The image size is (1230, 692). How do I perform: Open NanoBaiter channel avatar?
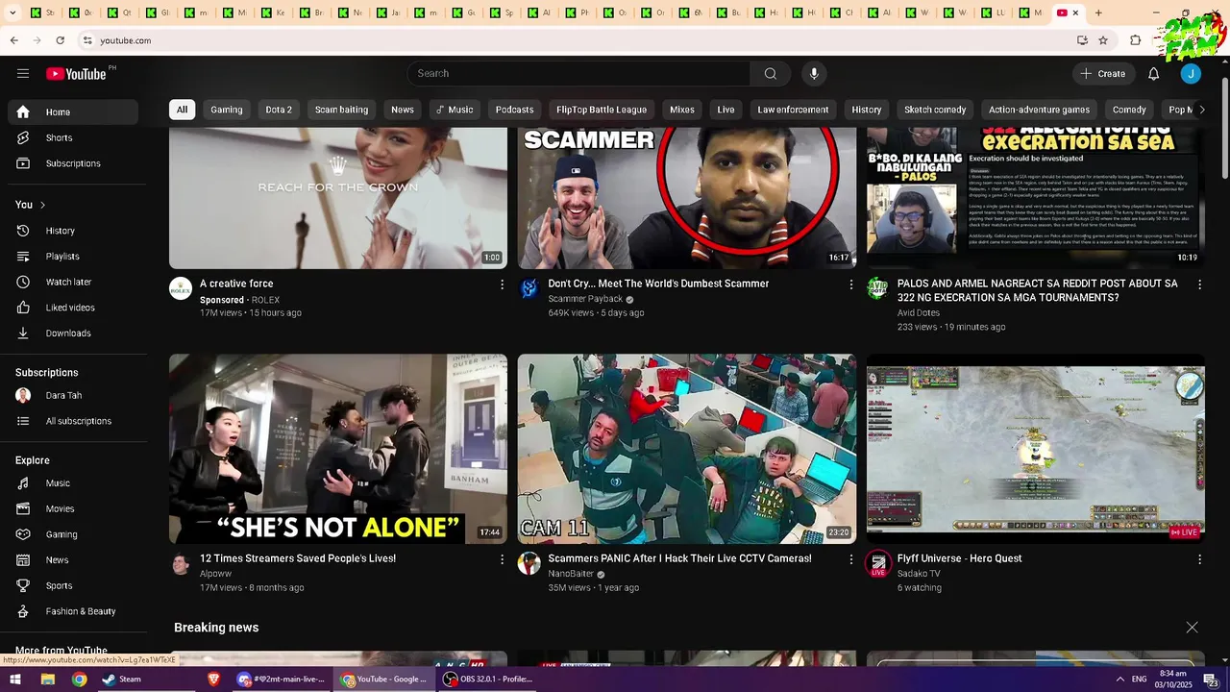[529, 563]
